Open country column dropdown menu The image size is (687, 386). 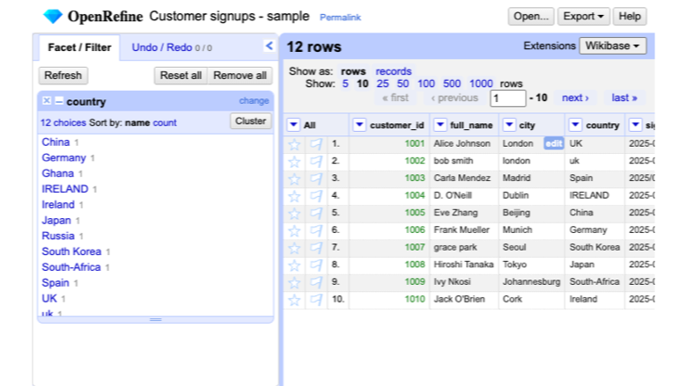tap(575, 125)
